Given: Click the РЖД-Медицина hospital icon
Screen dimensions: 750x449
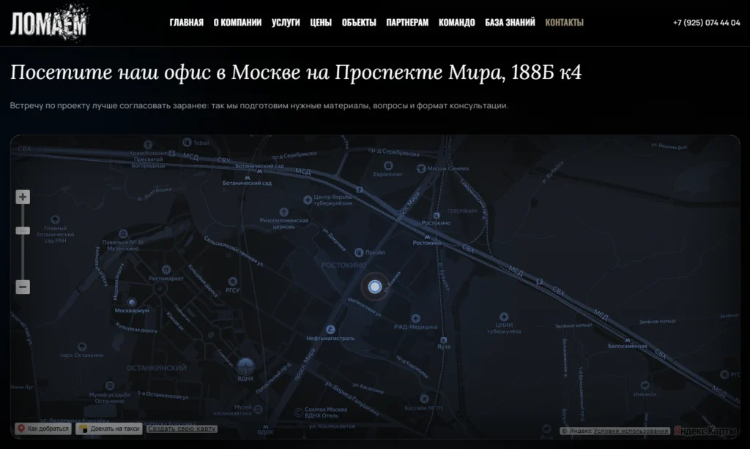Looking at the screenshot, I should [x=415, y=318].
